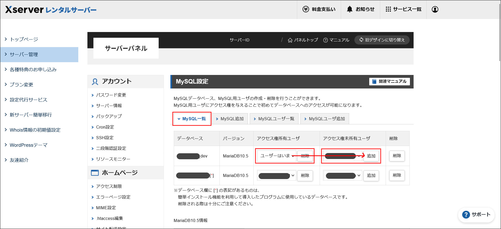
Task: Click the panel top home icon
Action: pyautogui.click(x=290, y=40)
